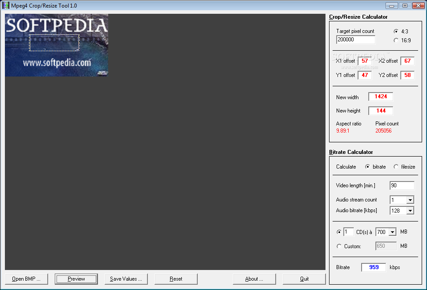Open the Audio bitrate kbps dropdown
This screenshot has height=290, width=427.
(410, 210)
